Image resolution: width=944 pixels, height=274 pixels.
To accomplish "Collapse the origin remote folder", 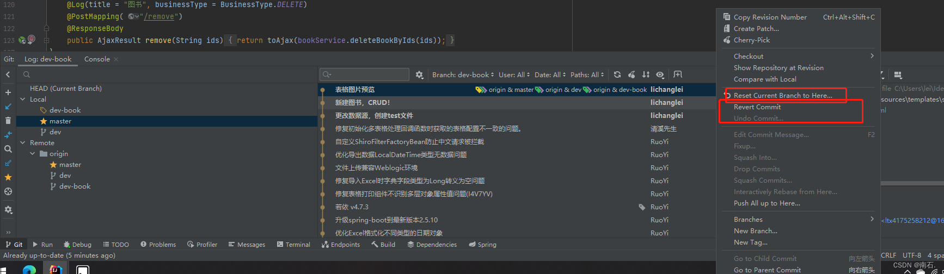I will pyautogui.click(x=33, y=154).
